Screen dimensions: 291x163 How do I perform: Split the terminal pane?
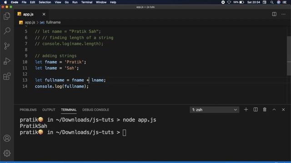click(x=256, y=110)
